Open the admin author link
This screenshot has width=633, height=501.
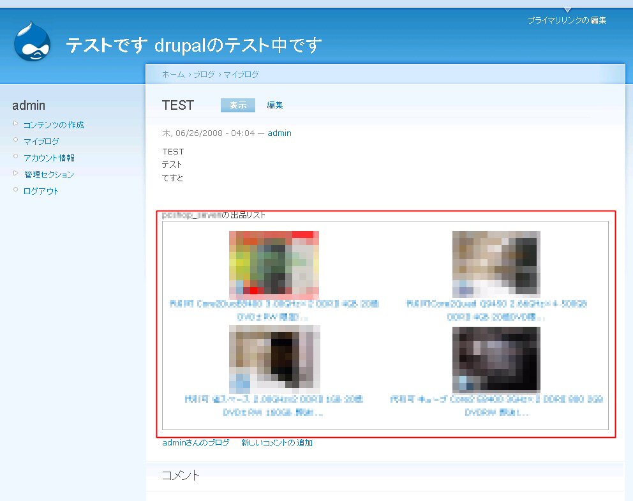[x=279, y=133]
